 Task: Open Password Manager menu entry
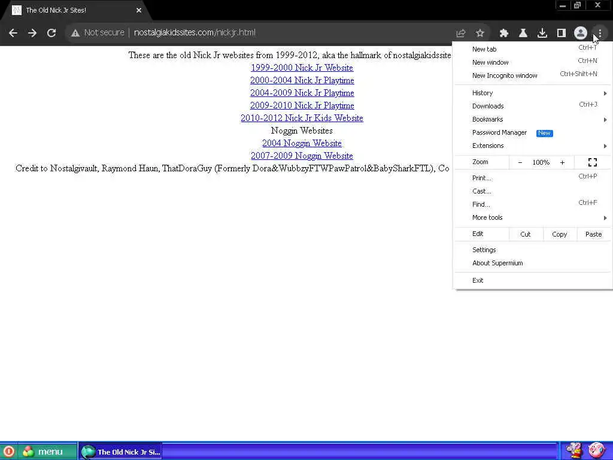pyautogui.click(x=533, y=132)
